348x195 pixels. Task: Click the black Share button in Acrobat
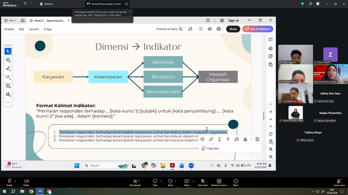tap(233, 29)
